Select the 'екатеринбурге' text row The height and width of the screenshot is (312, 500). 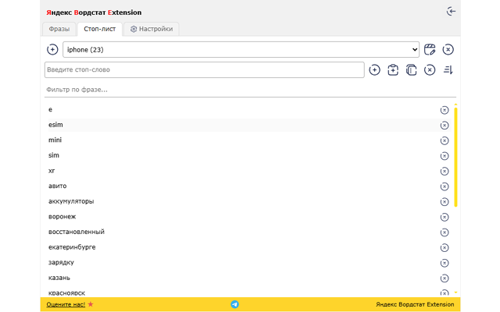(x=249, y=247)
